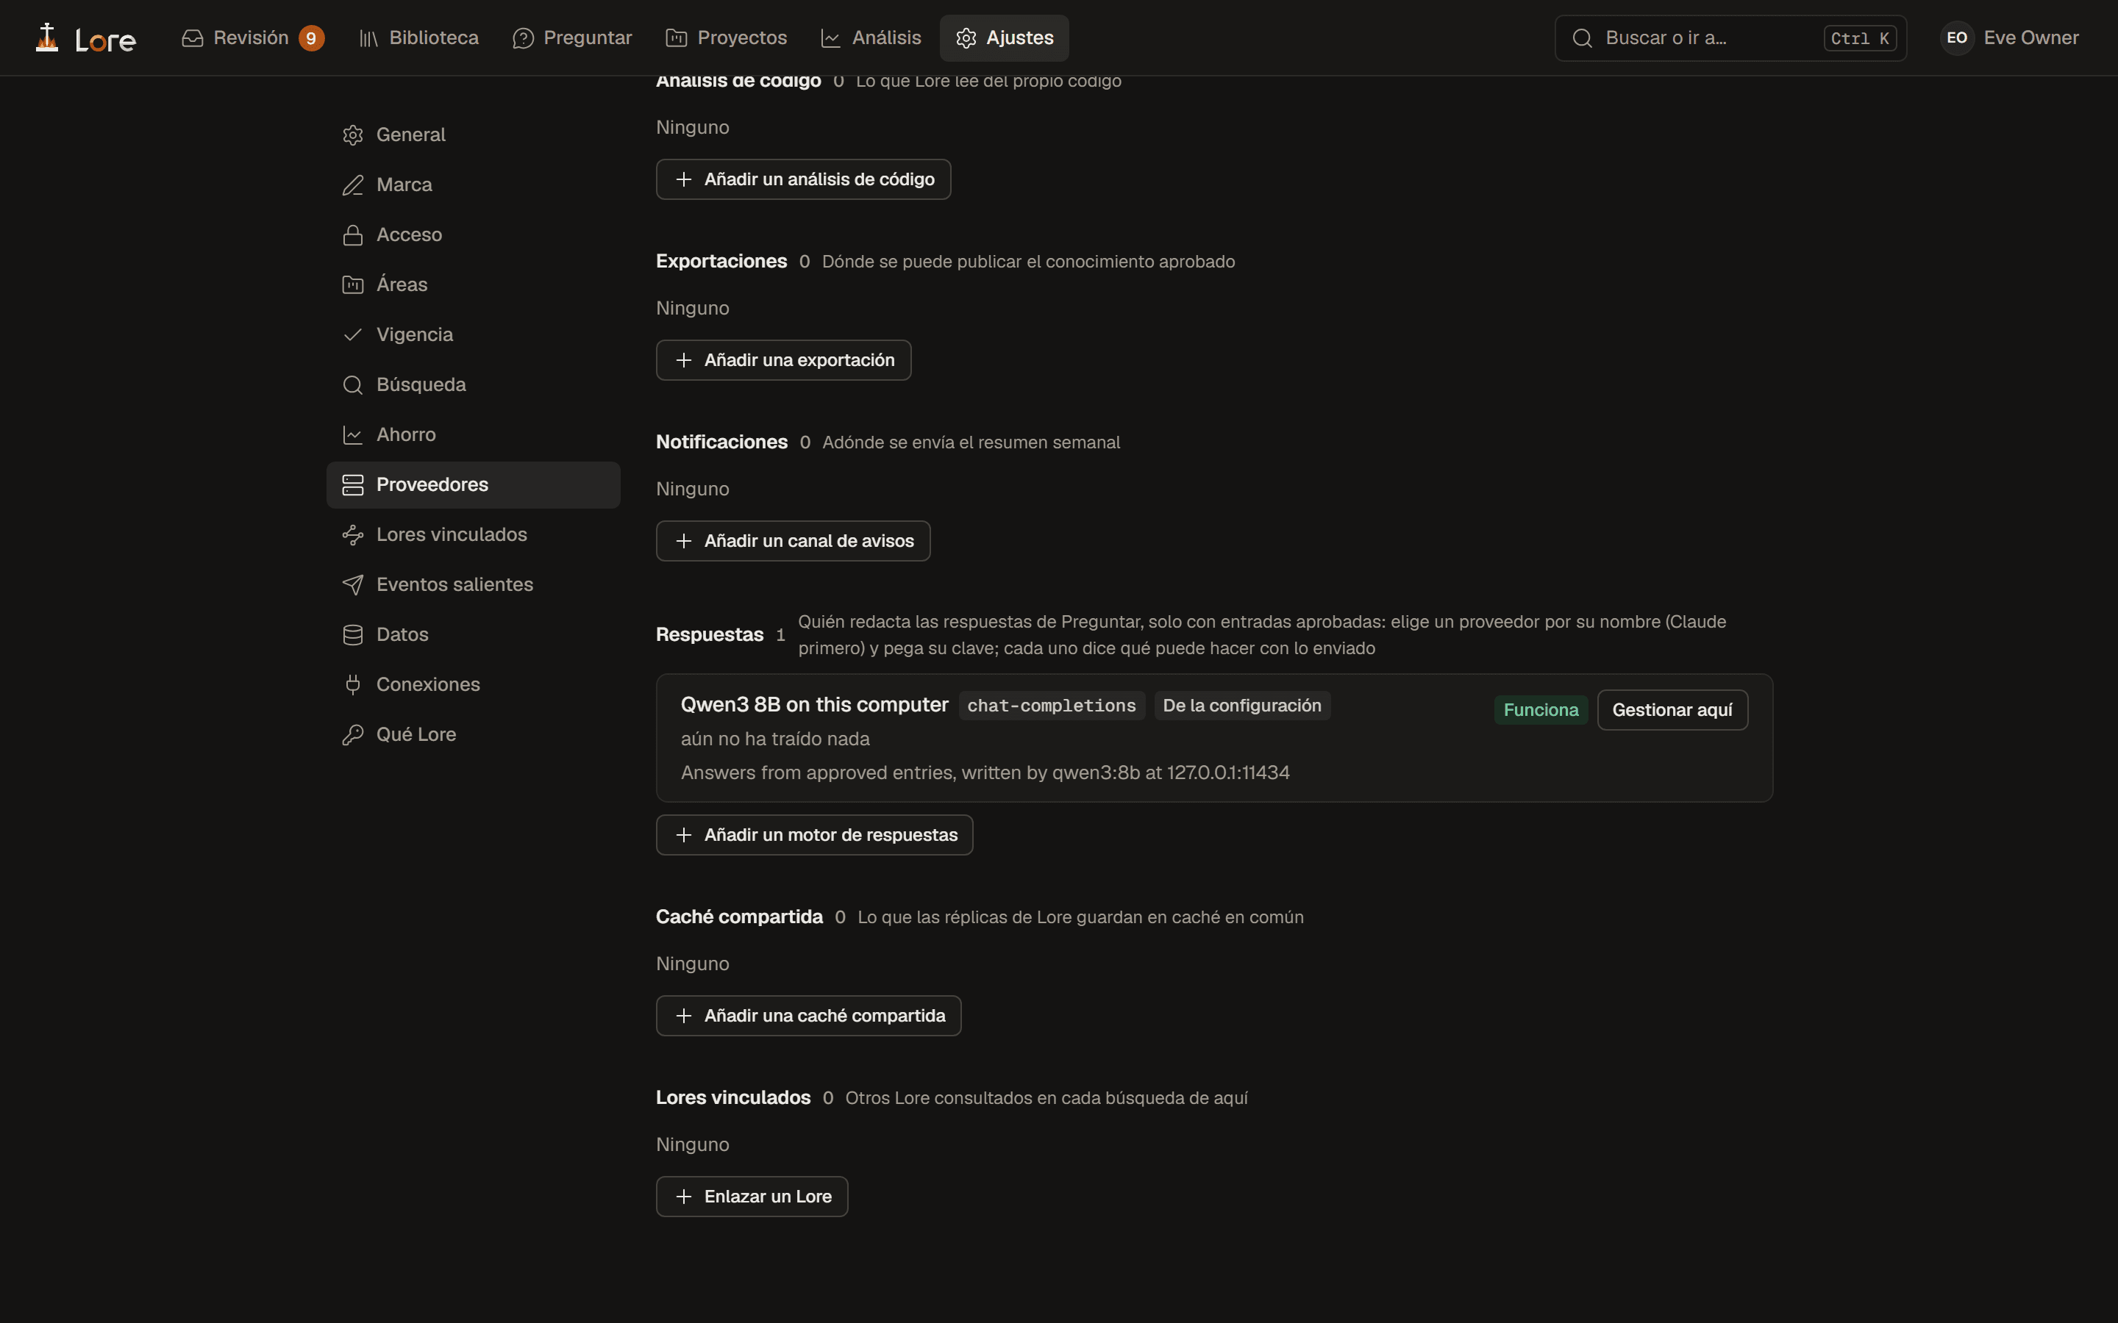Screen dimensions: 2118x1323
Task: Click the Áreas folder icon
Action: [353, 284]
